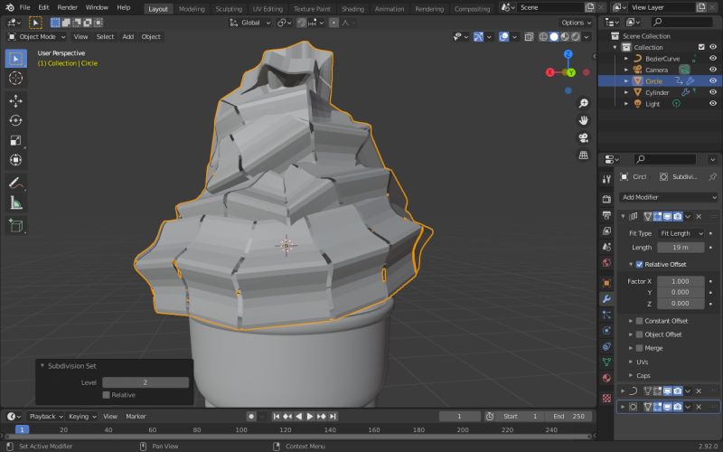723x452 pixels.
Task: Switch to the Shading workspace tab
Action: (352, 9)
